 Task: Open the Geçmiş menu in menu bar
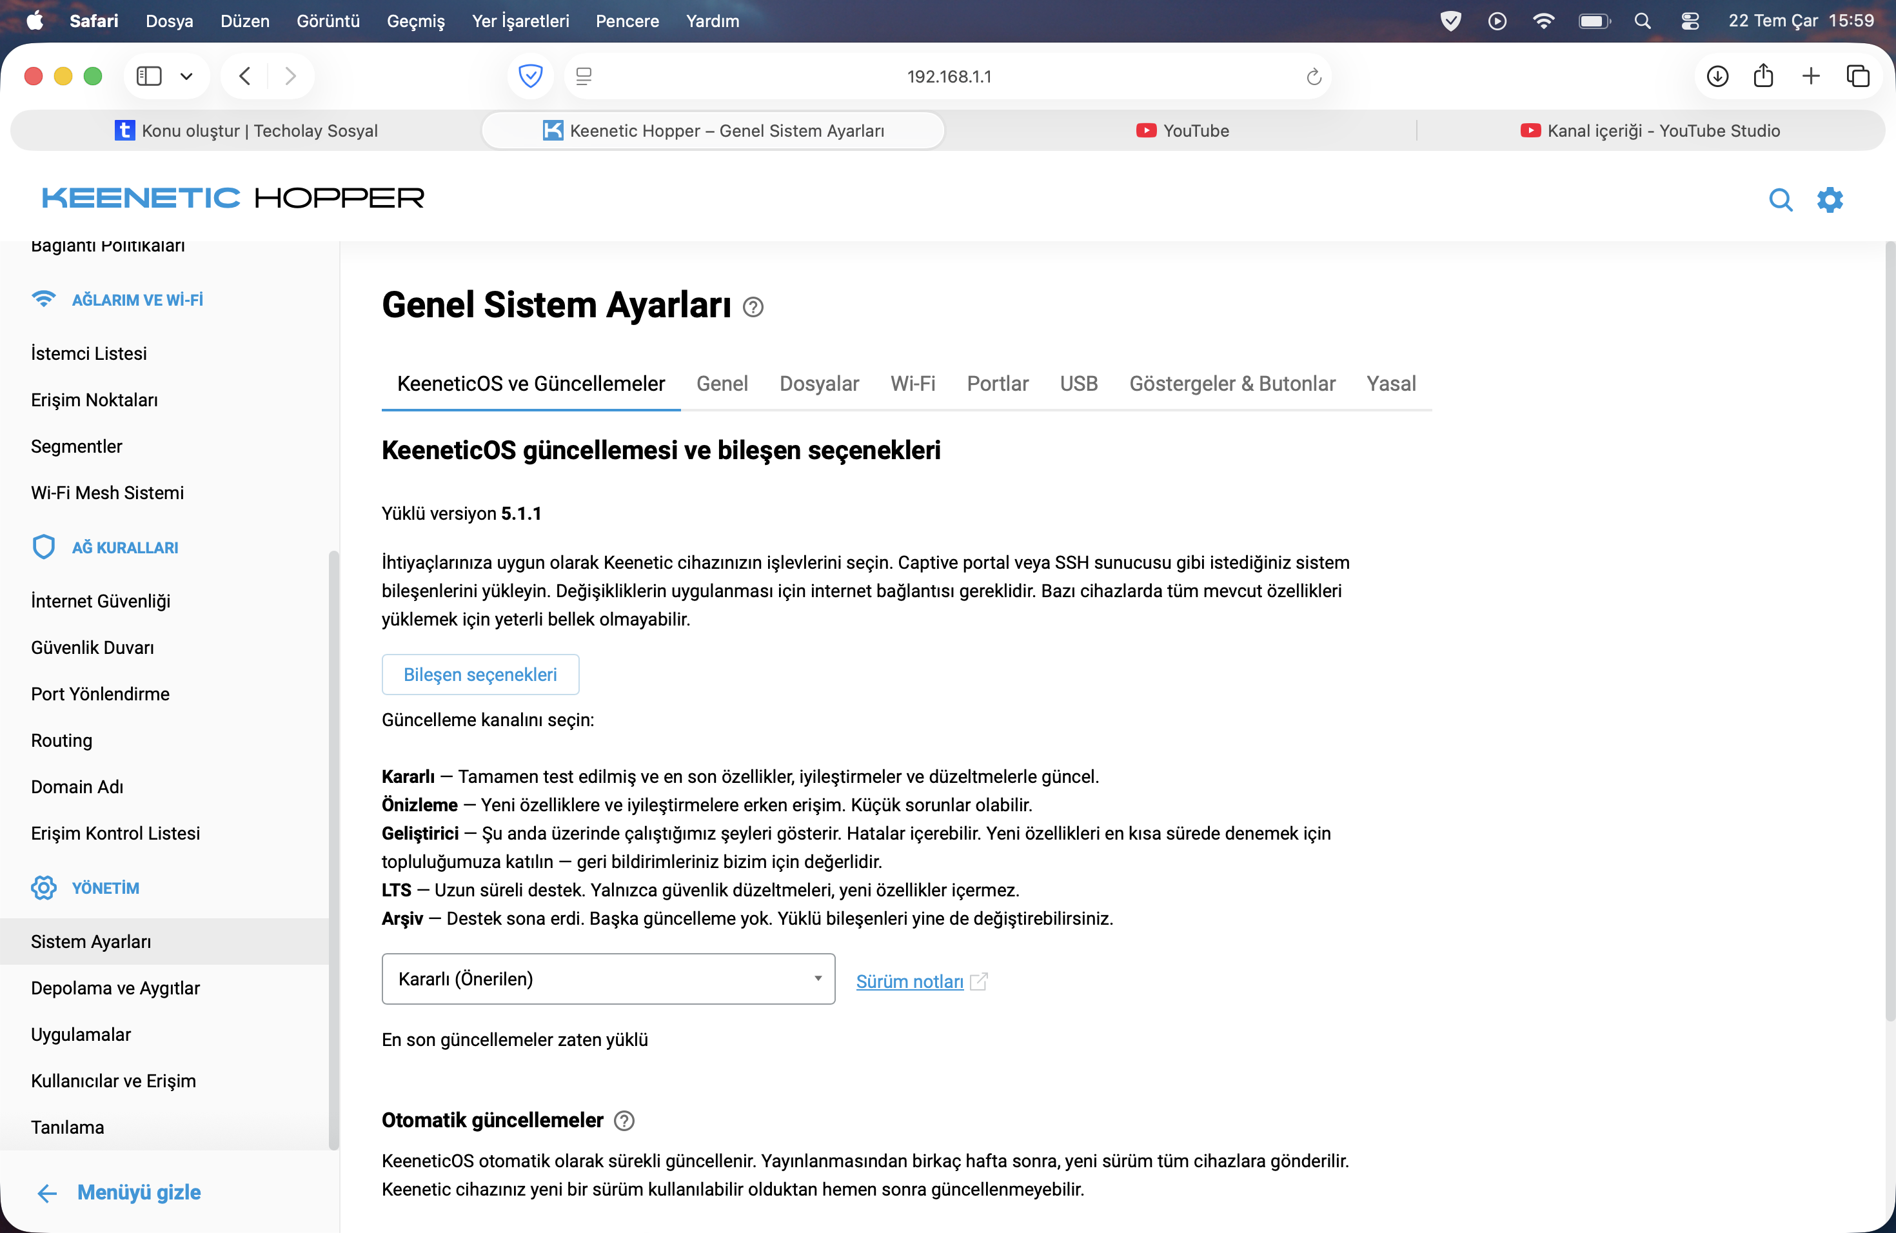[x=416, y=21]
